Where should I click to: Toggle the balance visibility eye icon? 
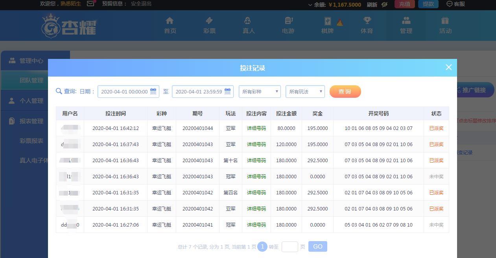click(384, 4)
